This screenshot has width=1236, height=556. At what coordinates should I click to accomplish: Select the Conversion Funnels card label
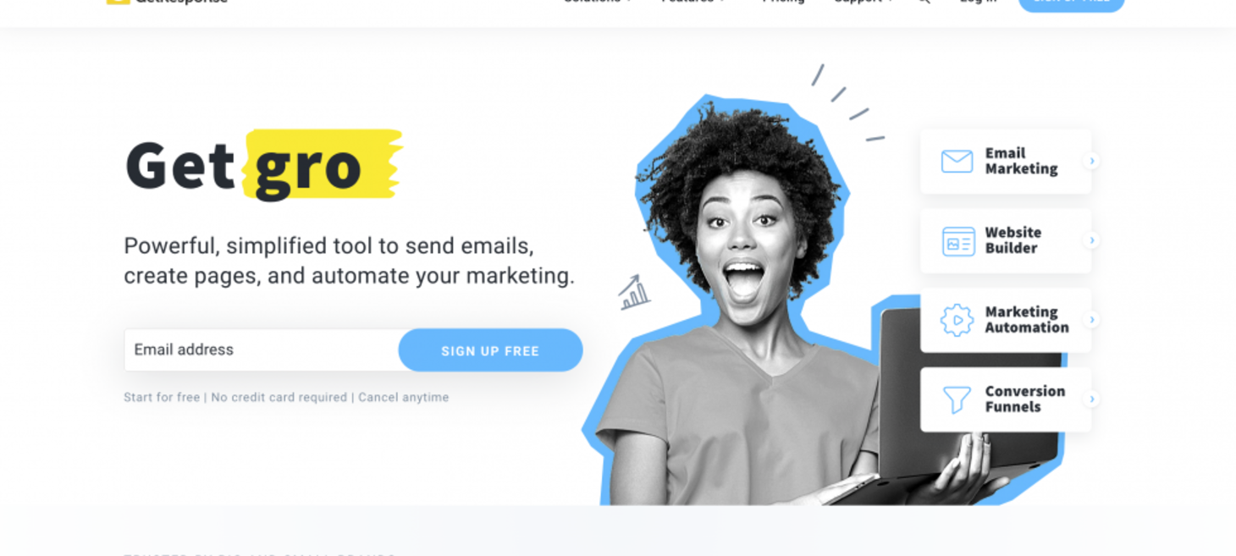pyautogui.click(x=1024, y=399)
